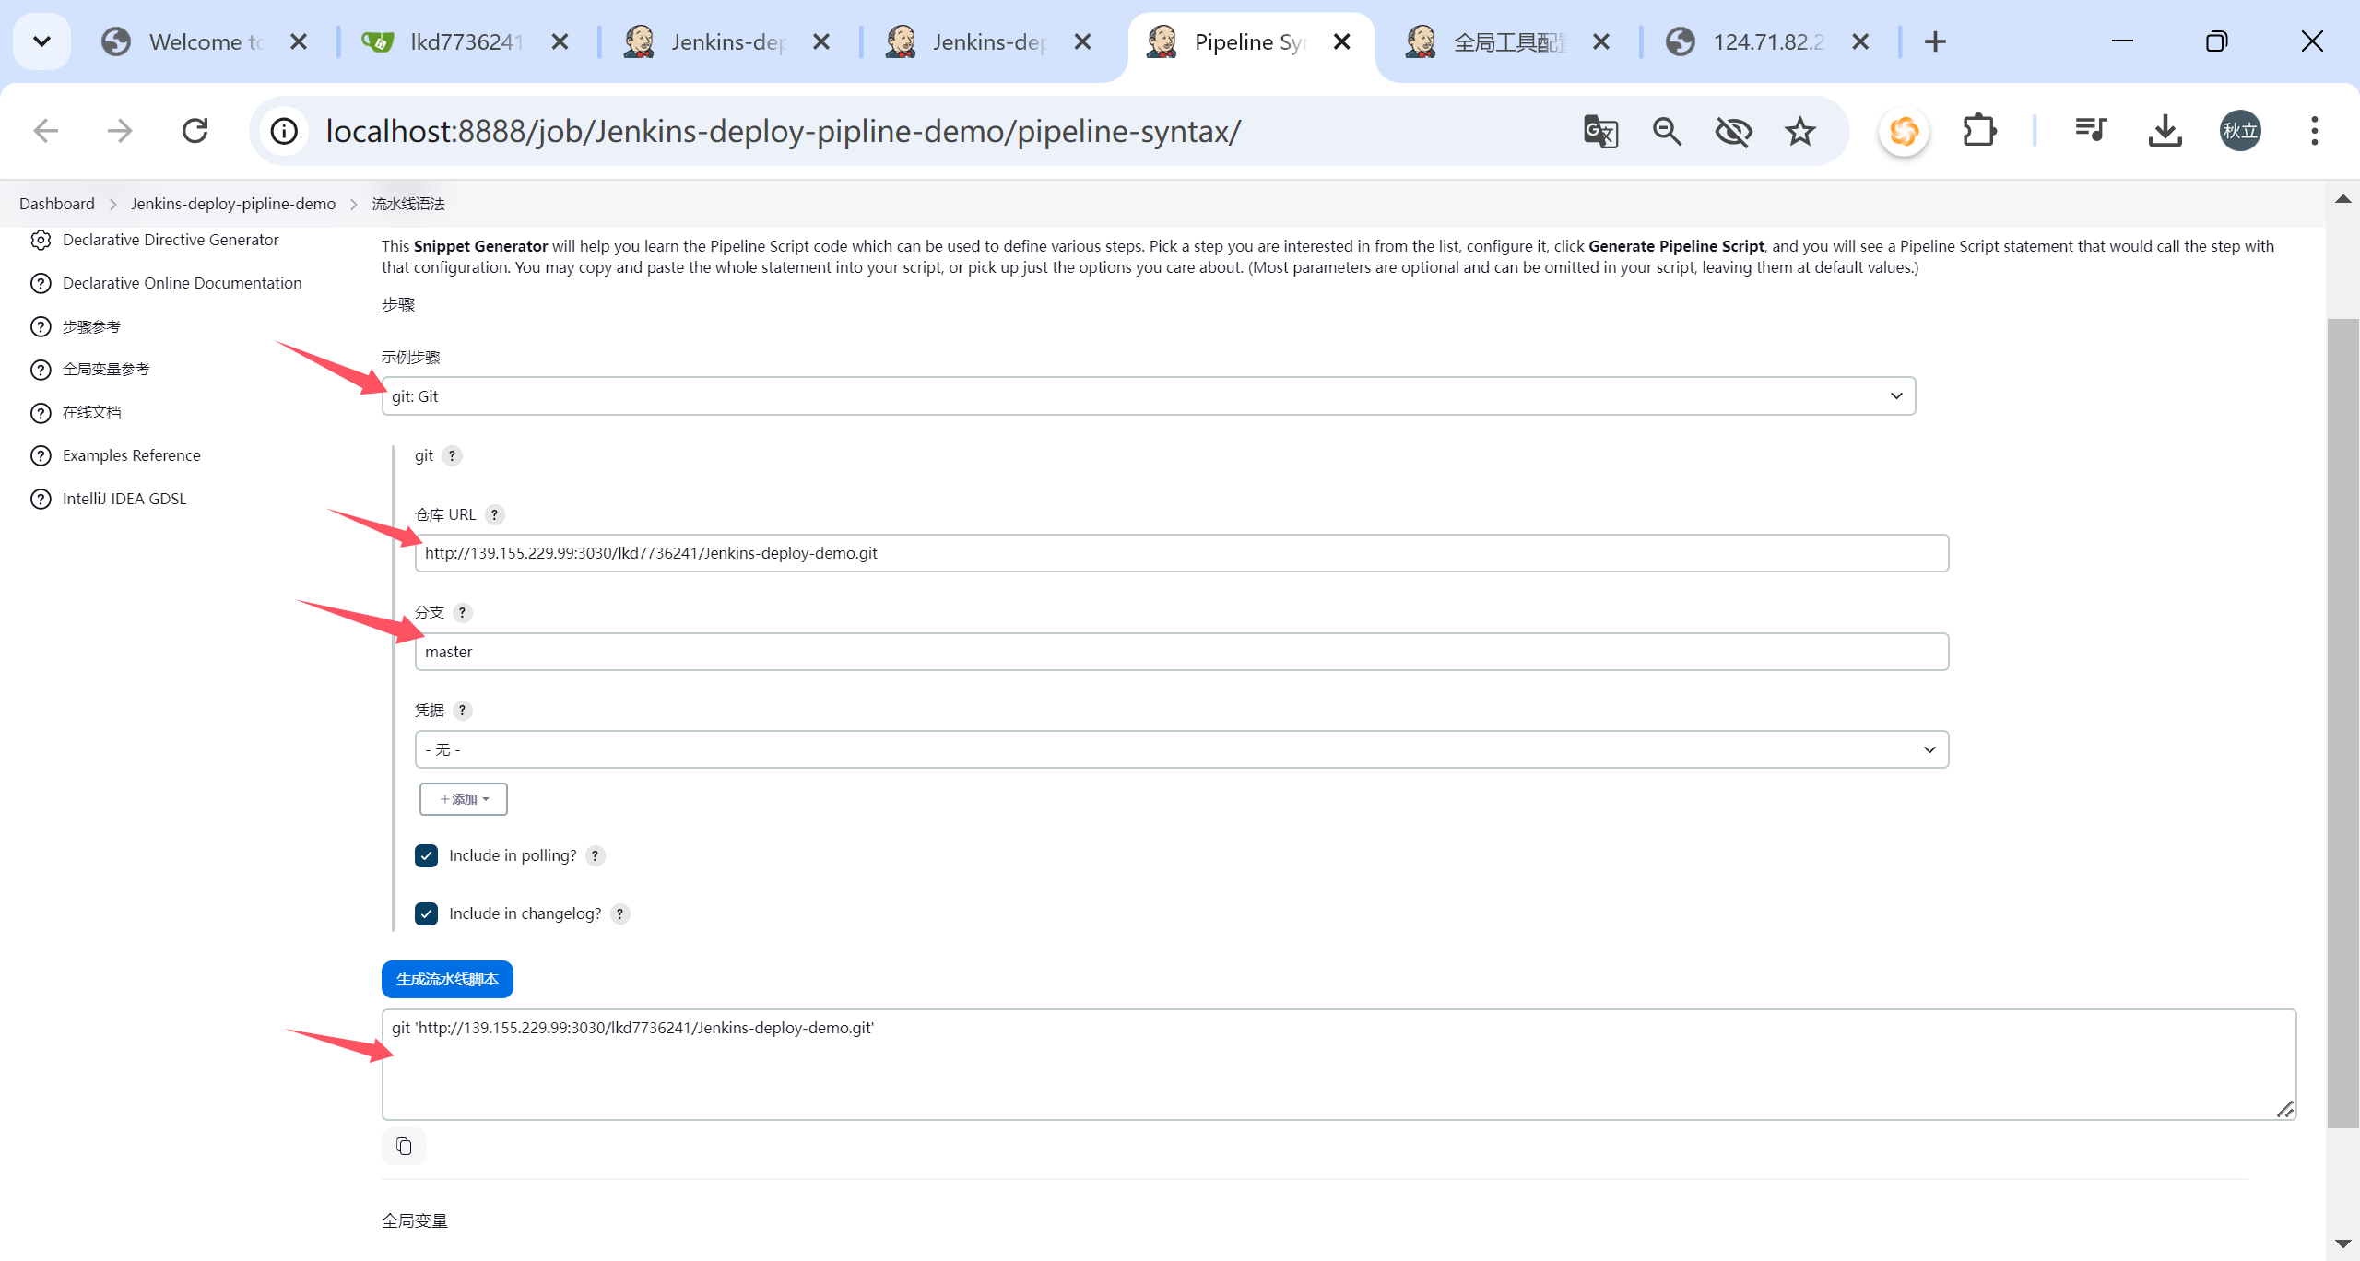Open the 凭据 credentials dropdown

[1181, 749]
